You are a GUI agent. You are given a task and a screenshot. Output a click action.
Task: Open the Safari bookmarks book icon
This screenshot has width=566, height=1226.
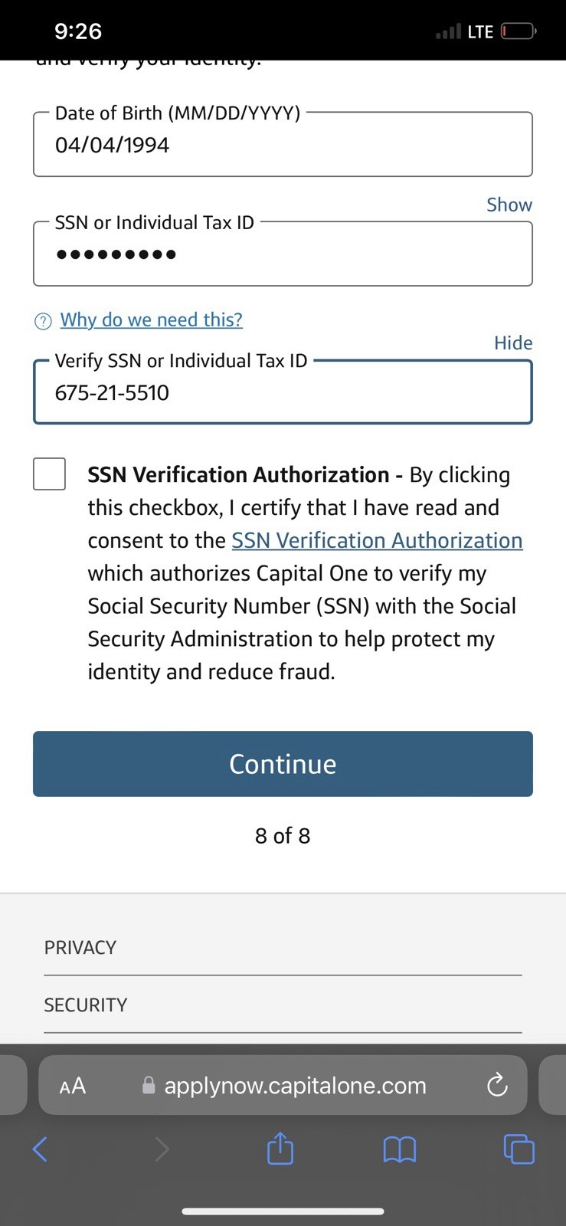click(x=399, y=1149)
